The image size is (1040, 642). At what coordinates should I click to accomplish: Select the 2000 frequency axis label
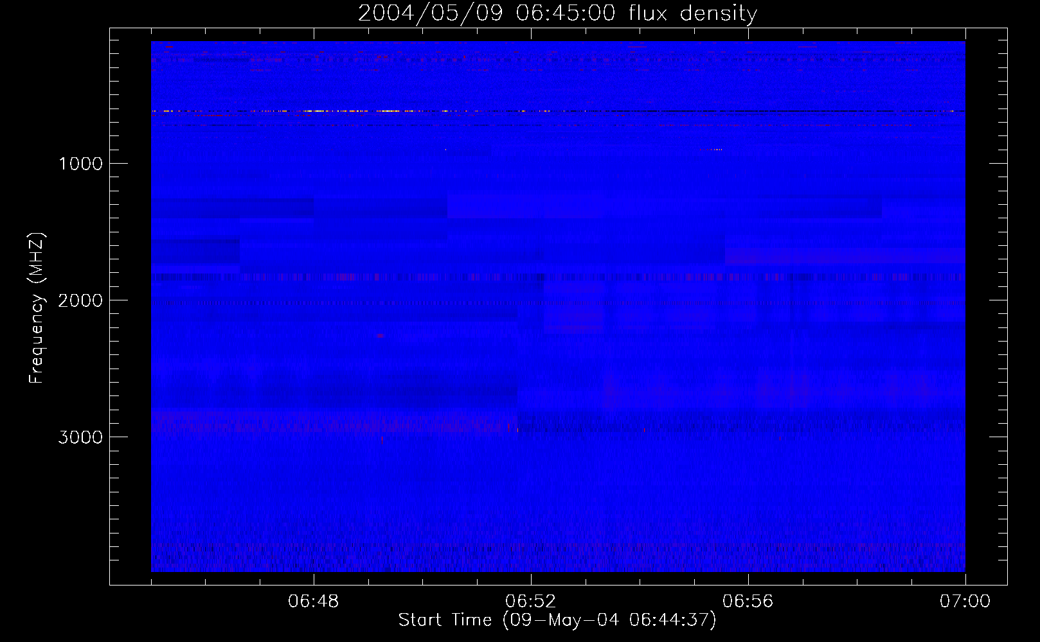80,300
